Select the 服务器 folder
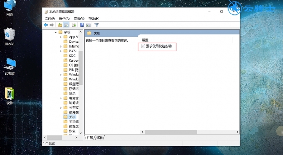Screen dimensions: 283x155 pos(71,112)
